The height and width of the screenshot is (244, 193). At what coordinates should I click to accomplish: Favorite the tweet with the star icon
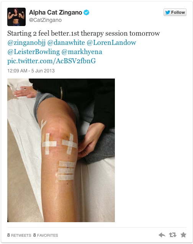click(x=183, y=235)
